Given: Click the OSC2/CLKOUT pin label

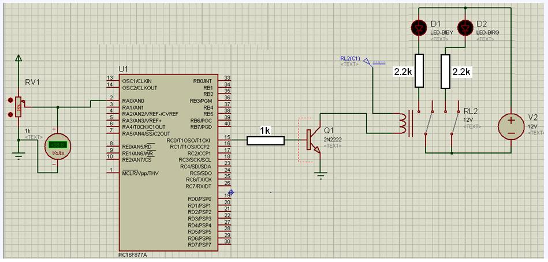Looking at the screenshot, I should (139, 87).
